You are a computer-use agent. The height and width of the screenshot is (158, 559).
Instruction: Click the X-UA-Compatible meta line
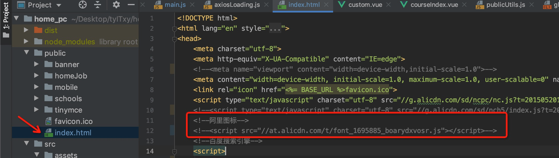(299, 59)
